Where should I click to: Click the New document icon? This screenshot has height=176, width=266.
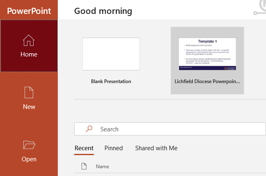point(29,93)
